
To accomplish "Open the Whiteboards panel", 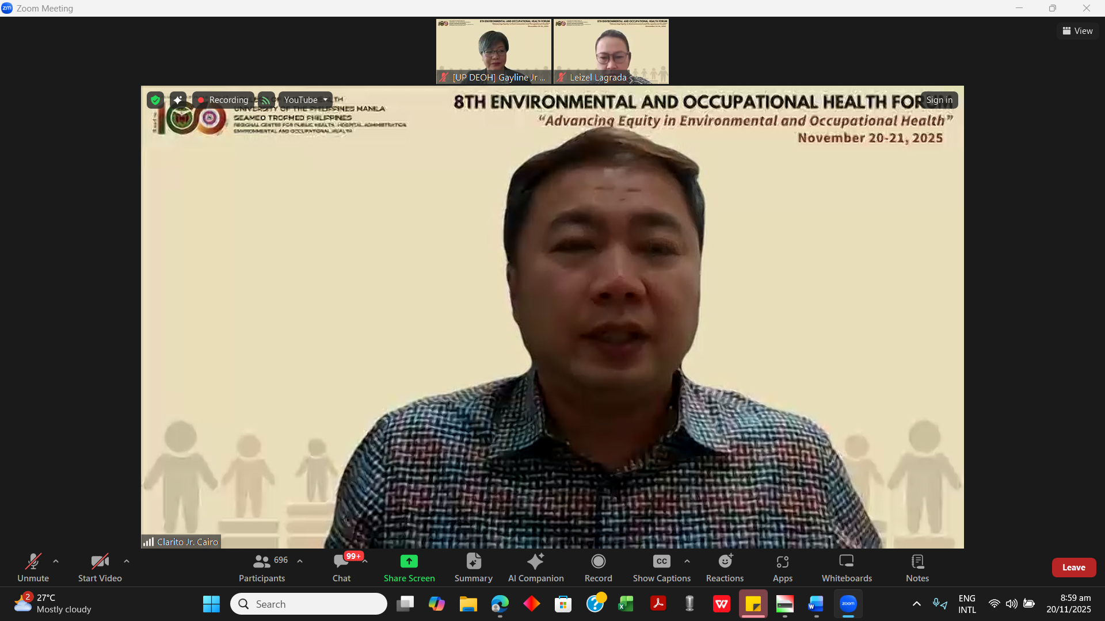I will (x=846, y=567).
